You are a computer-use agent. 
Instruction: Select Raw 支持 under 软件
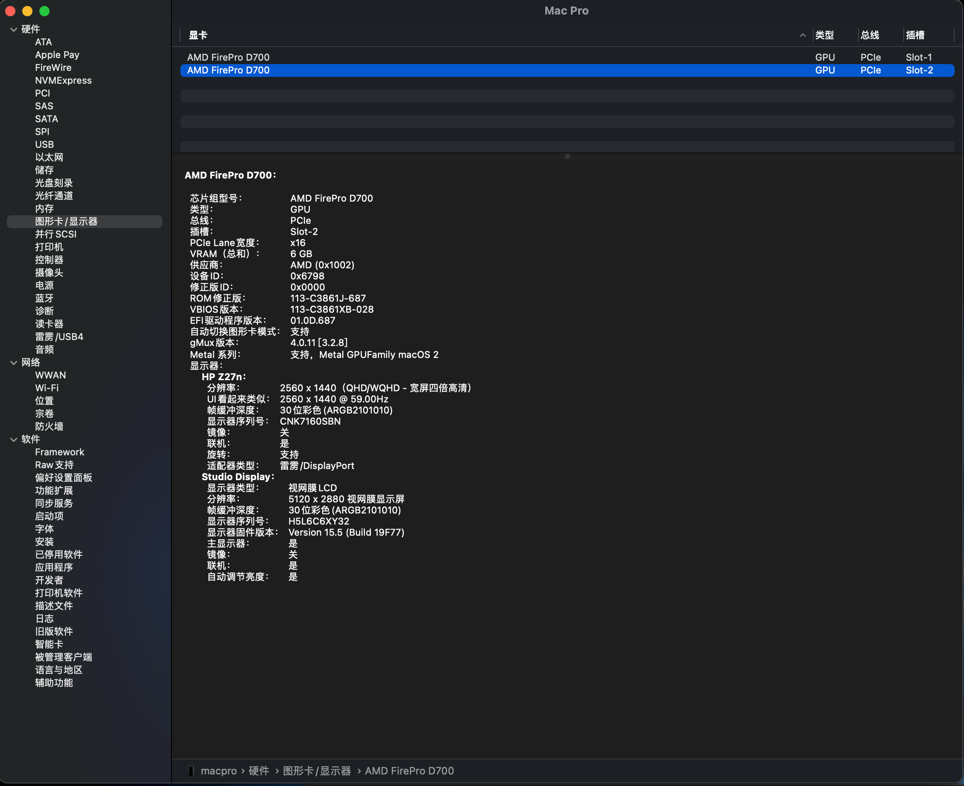[54, 465]
